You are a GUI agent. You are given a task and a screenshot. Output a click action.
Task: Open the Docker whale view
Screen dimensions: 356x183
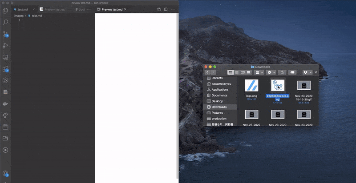pyautogui.click(x=5, y=104)
